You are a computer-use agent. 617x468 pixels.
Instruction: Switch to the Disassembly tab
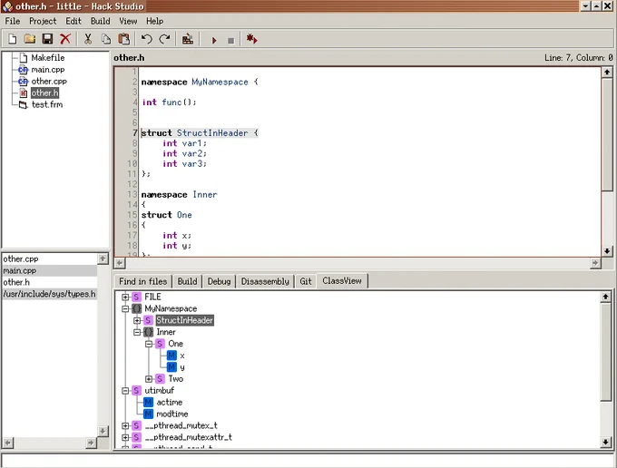(265, 281)
